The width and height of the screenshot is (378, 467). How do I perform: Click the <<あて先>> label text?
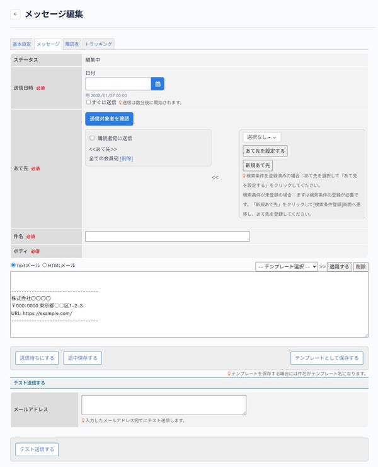click(x=103, y=149)
